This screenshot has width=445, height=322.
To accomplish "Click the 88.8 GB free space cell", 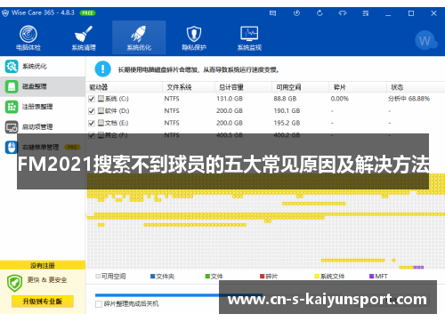I will point(285,99).
